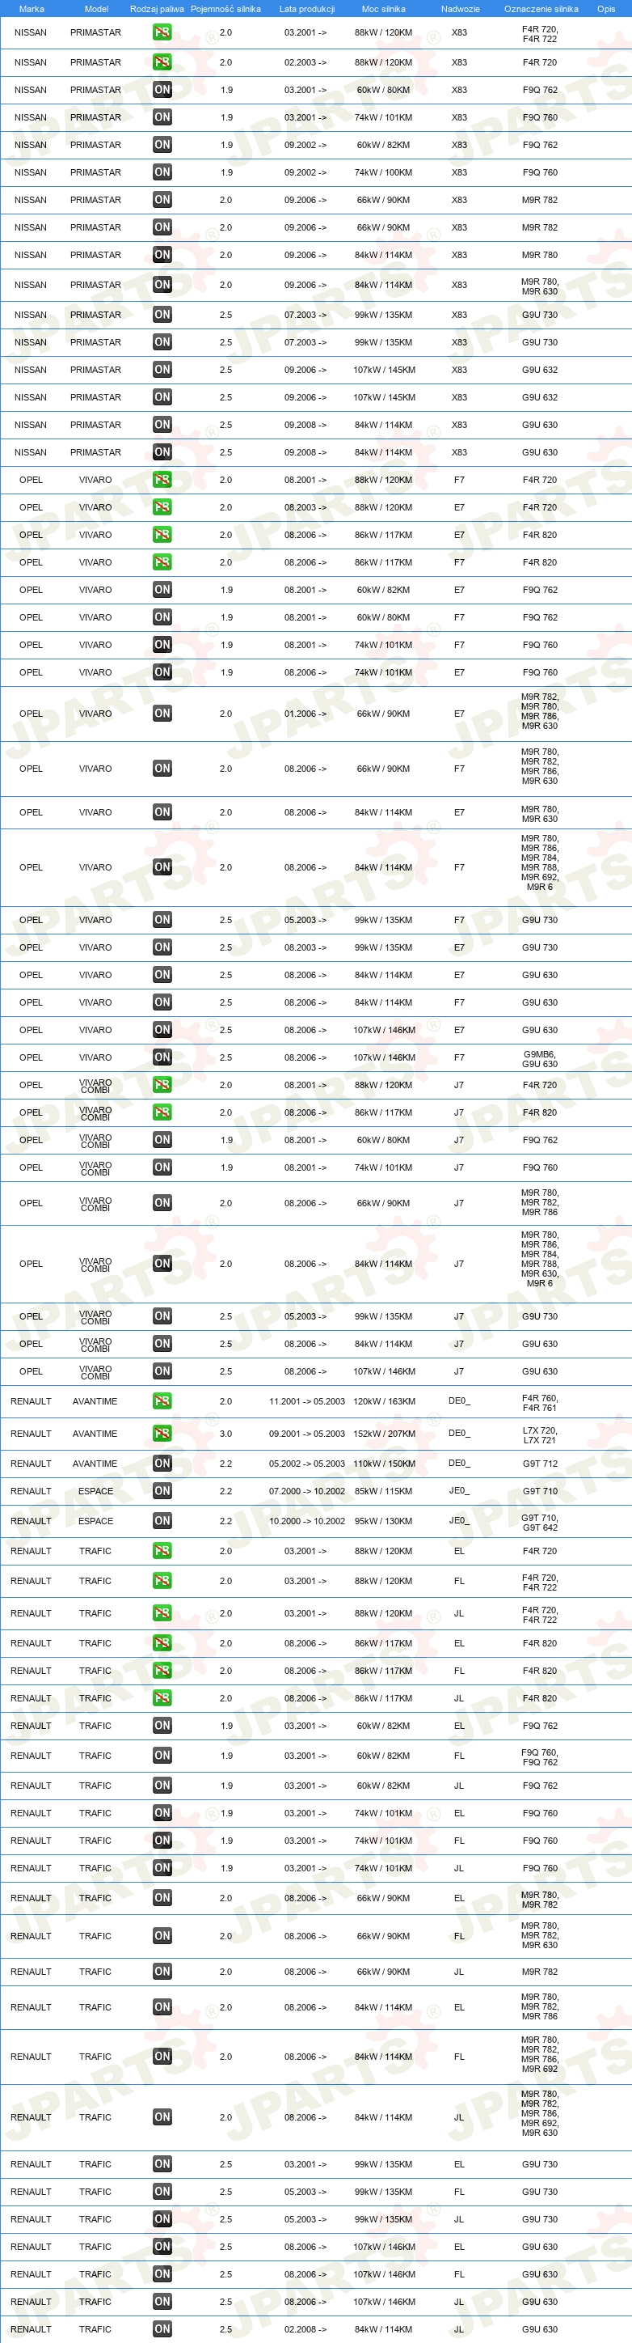
Task: Click petrol icon in Renault Avantime 3.0 row
Action: [x=162, y=1434]
